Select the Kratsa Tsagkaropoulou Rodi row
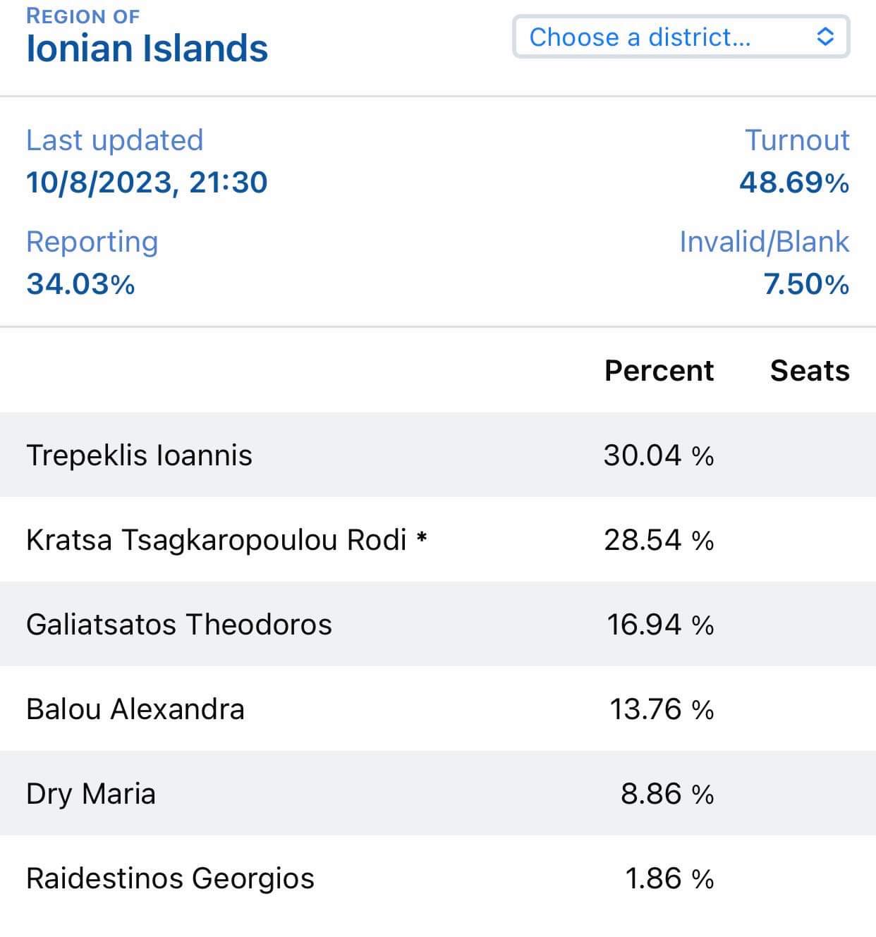876x937 pixels. (x=438, y=539)
